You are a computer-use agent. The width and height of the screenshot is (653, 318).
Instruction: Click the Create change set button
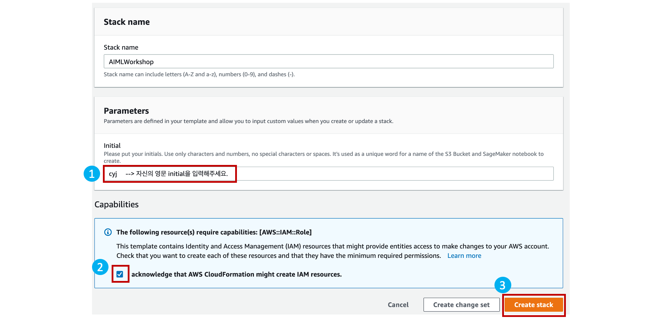point(462,305)
